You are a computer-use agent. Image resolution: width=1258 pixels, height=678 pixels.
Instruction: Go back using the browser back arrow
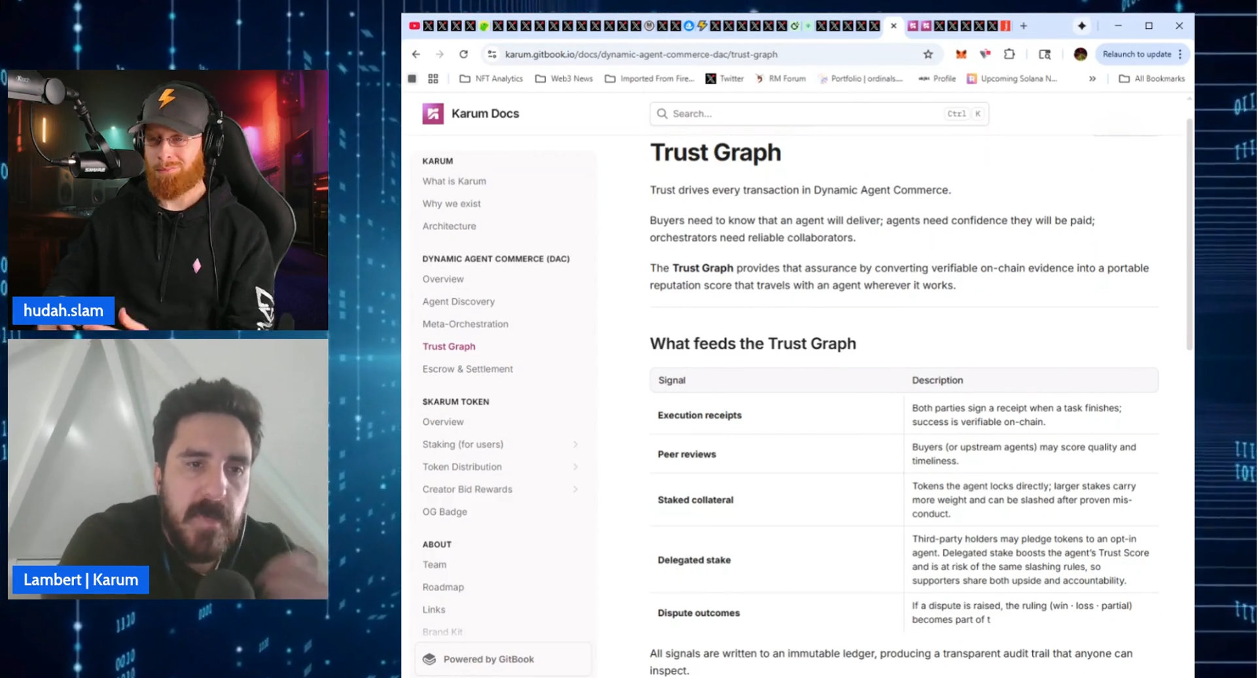click(x=416, y=54)
